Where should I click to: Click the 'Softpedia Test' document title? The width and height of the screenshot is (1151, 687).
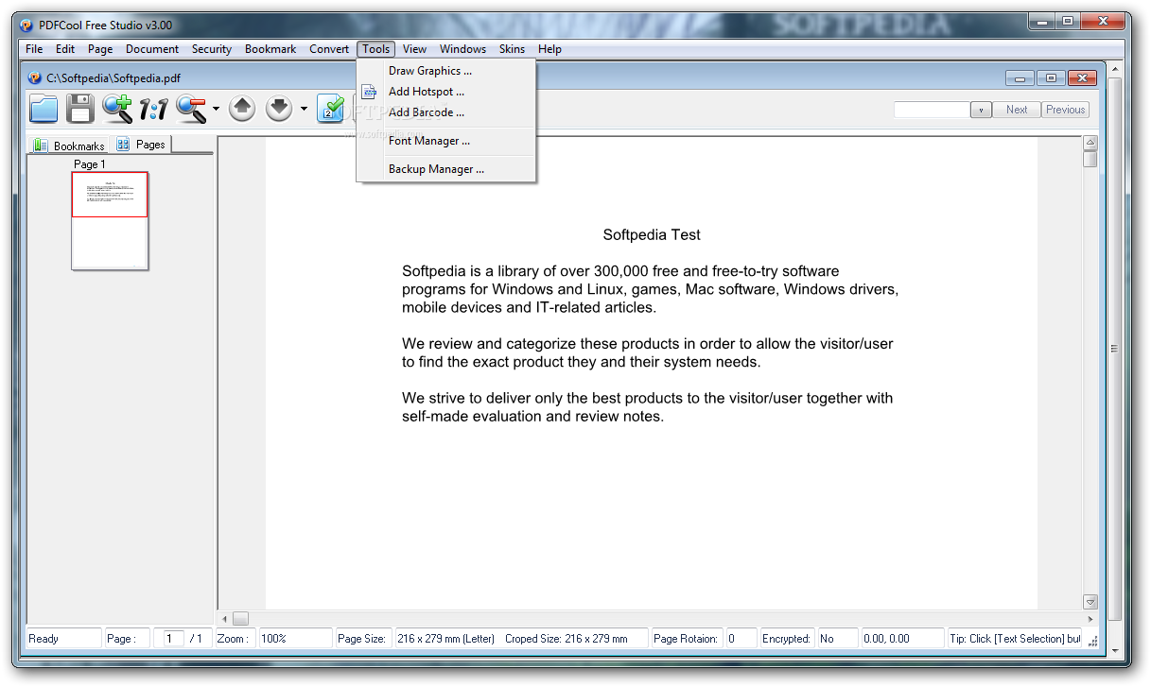[652, 234]
